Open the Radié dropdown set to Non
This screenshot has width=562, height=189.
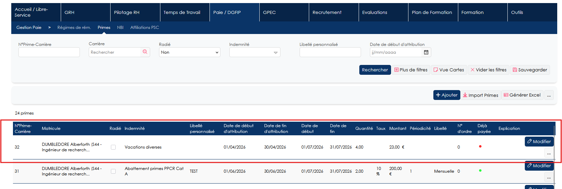click(190, 52)
